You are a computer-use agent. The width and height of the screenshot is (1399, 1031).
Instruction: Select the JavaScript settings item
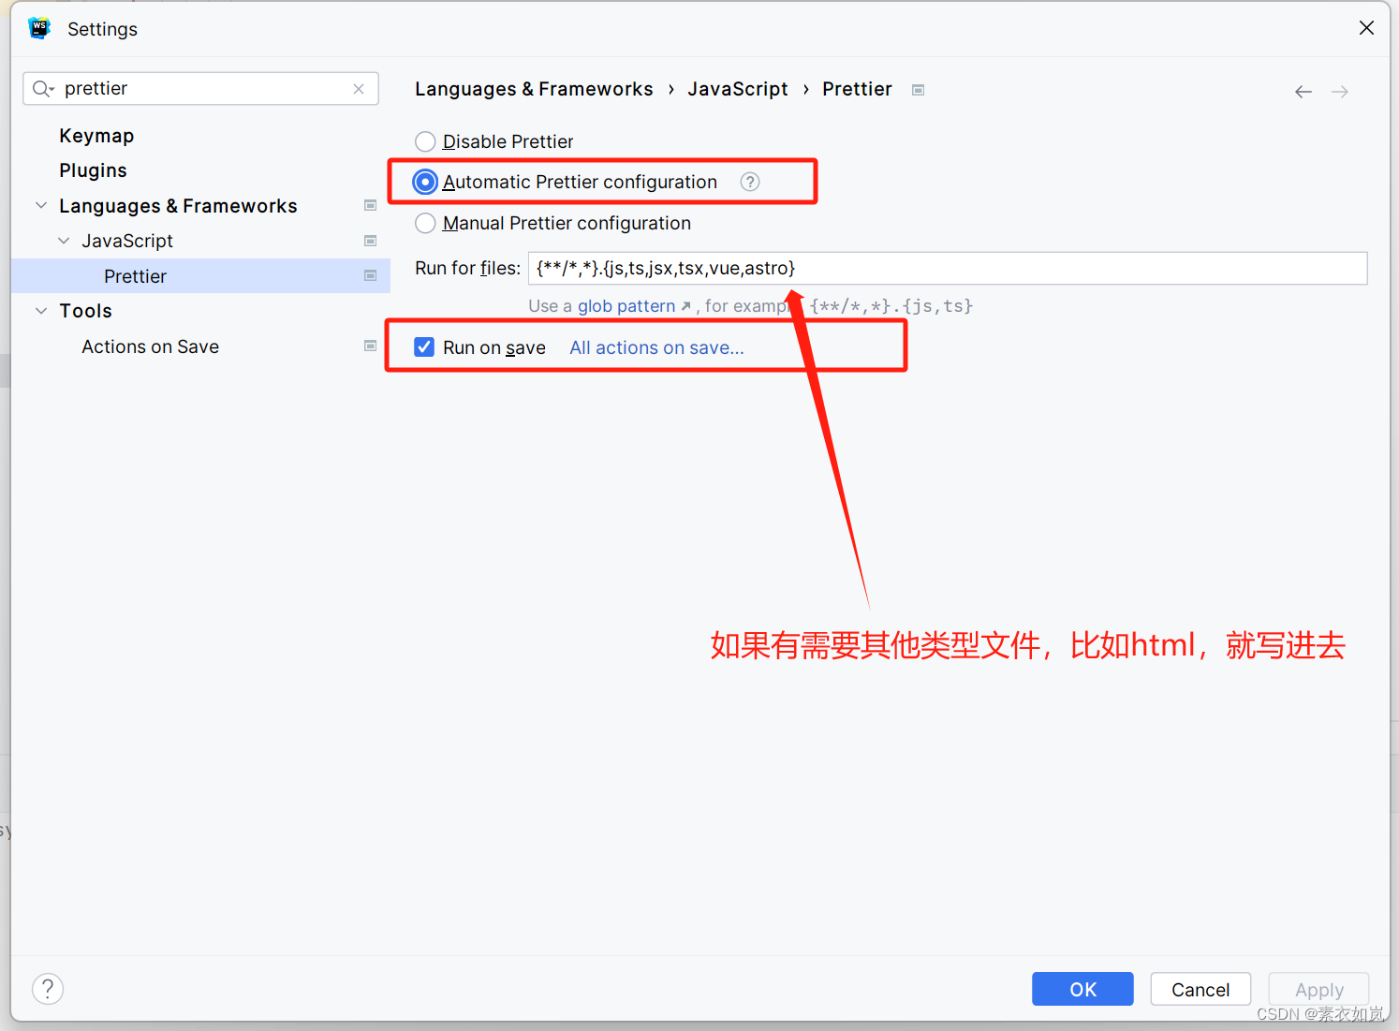point(127,241)
